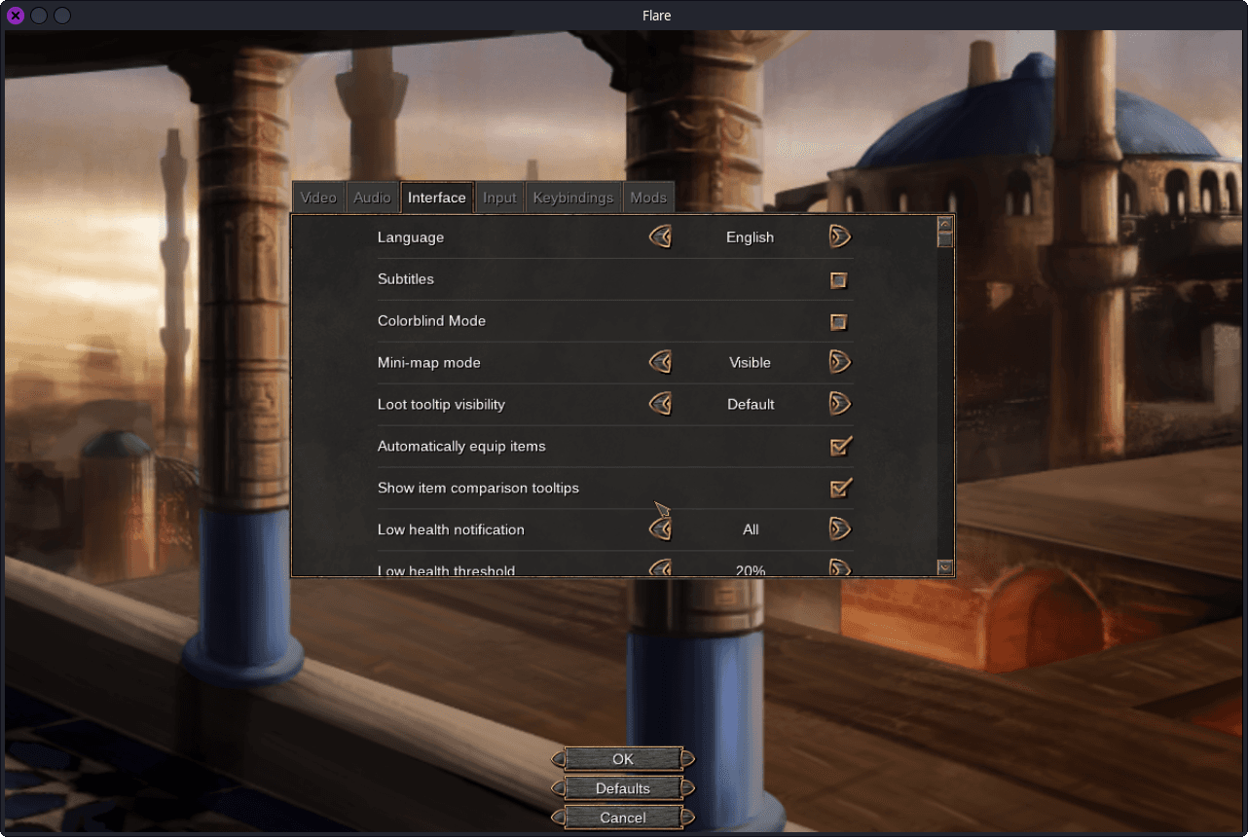This screenshot has width=1248, height=837.
Task: Click the Low health threshold label
Action: point(446,570)
